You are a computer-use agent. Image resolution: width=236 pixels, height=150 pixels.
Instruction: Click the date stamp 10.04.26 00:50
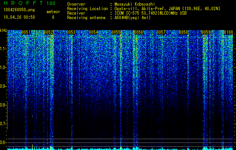pyautogui.click(x=19, y=17)
